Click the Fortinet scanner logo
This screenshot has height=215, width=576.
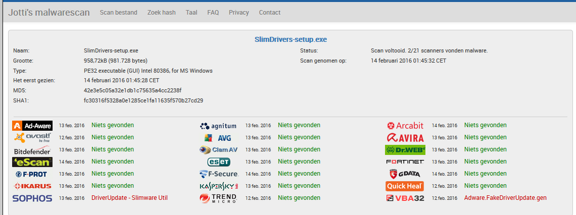[405, 162]
